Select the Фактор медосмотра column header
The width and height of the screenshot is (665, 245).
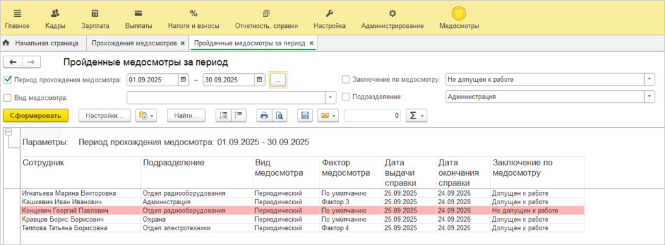coord(351,172)
